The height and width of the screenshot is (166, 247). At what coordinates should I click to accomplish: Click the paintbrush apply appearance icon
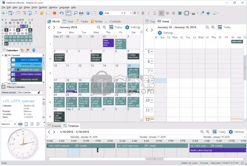(208, 13)
